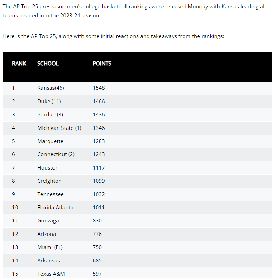275x278 pixels.
Task: Click Arizona in the school column
Action: click(47, 234)
